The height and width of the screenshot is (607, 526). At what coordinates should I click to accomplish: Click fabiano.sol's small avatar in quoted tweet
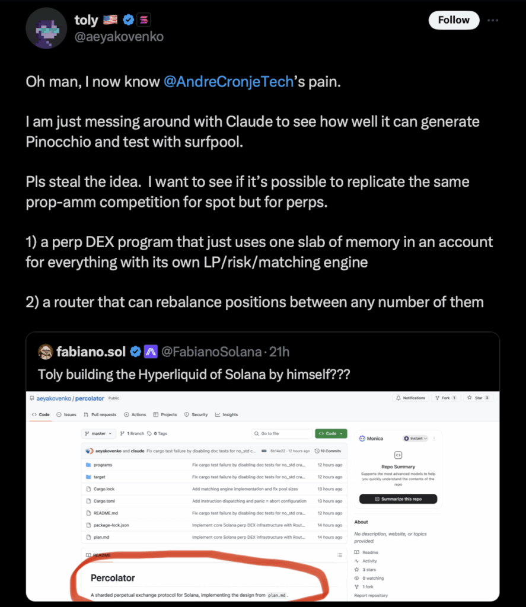coord(46,352)
